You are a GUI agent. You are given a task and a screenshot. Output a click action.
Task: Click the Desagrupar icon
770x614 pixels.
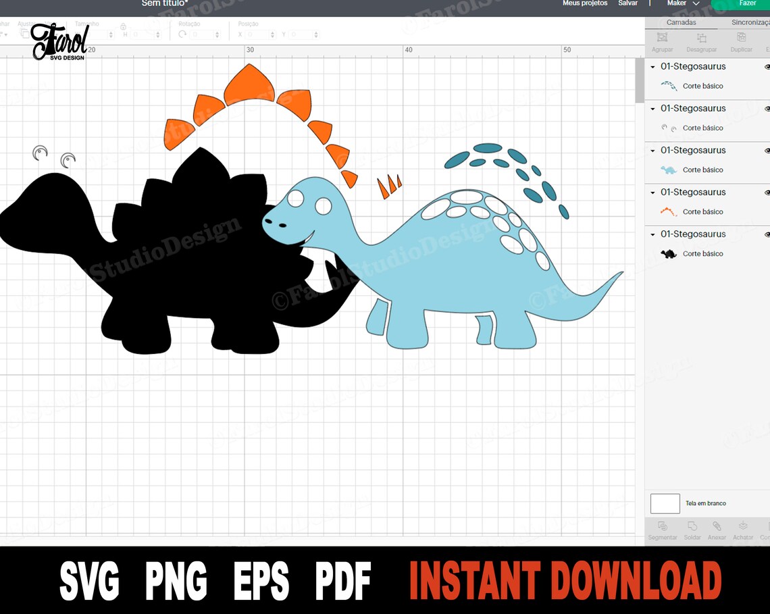tap(701, 41)
